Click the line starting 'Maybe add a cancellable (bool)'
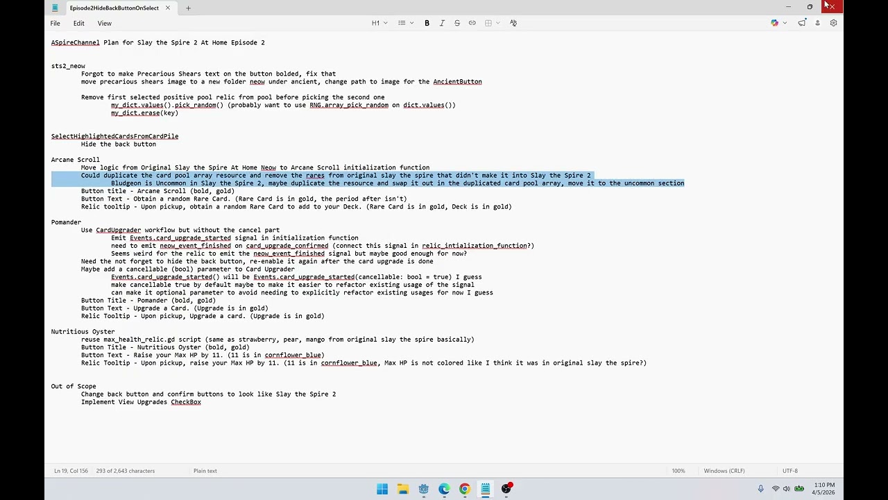This screenshot has height=500, width=888. click(187, 269)
